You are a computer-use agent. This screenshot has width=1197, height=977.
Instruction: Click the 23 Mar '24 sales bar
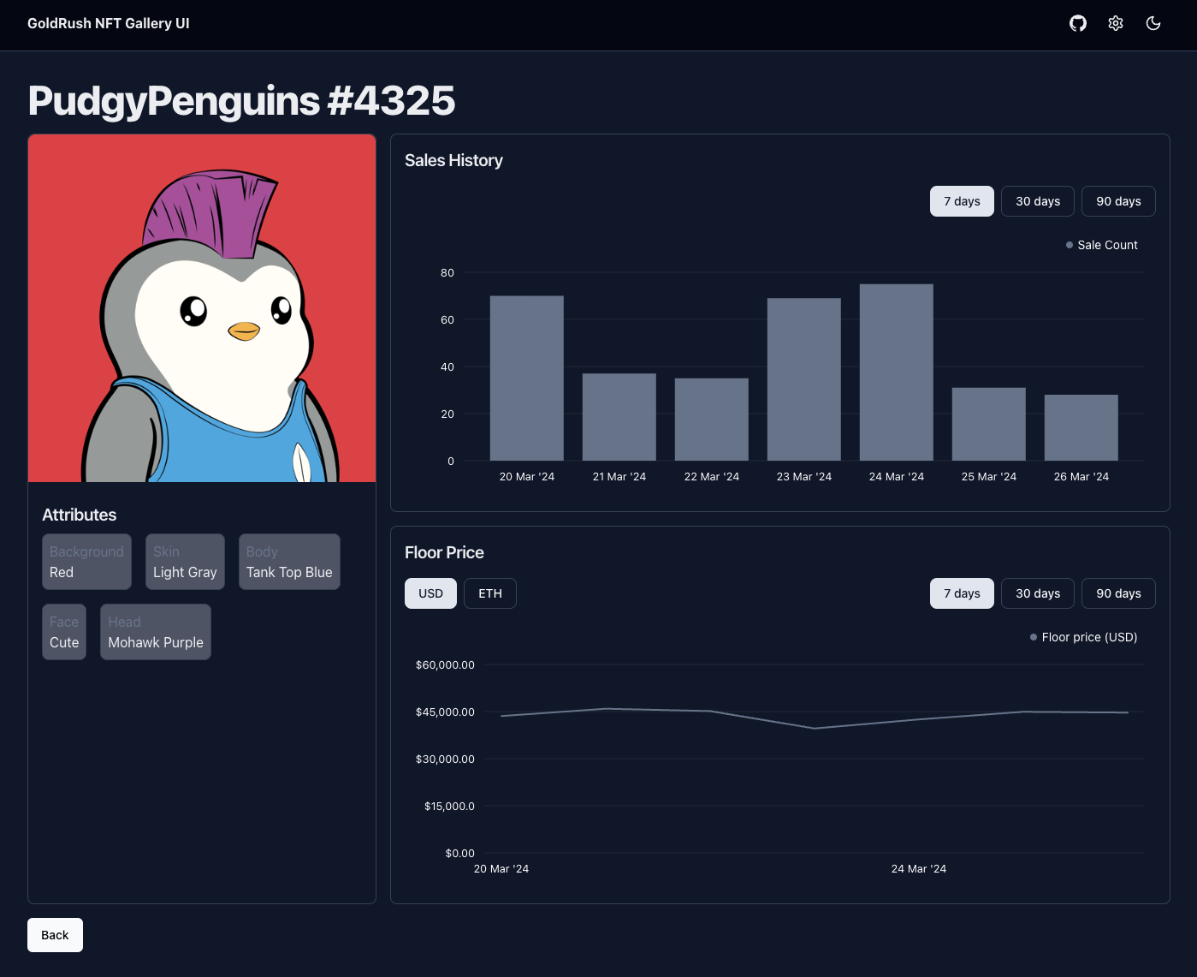pos(804,379)
